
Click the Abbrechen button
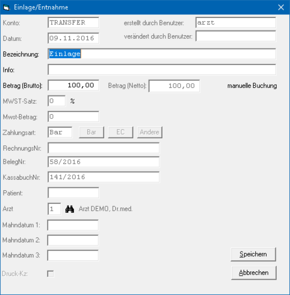coord(254,273)
